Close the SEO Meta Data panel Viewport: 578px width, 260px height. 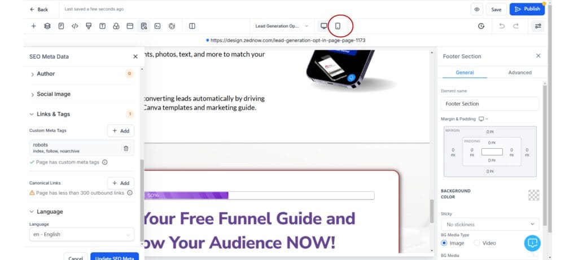135,56
